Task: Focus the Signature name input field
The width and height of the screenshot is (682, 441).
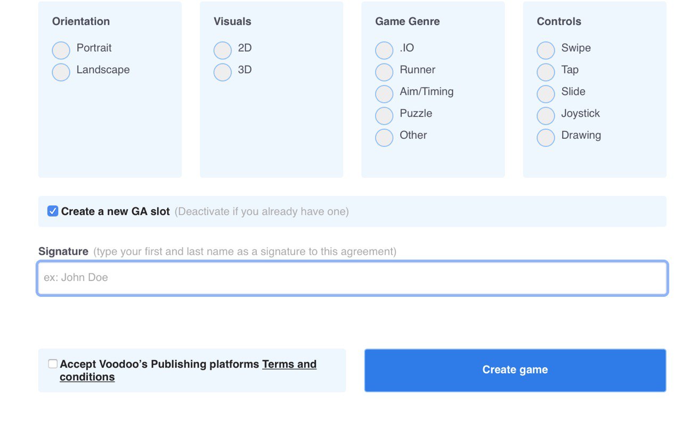Action: coord(352,278)
